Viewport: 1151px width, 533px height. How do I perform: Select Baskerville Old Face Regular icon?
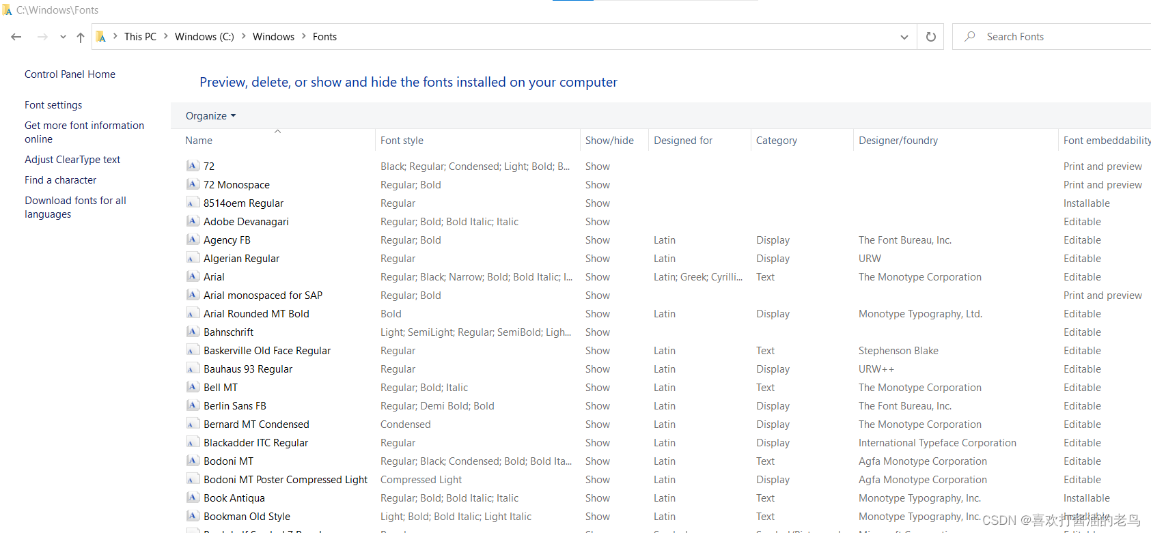[x=193, y=350]
